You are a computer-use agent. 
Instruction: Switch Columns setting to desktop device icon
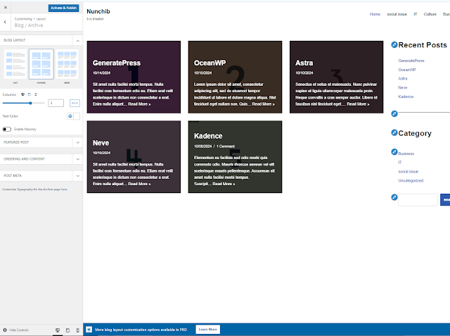[x=22, y=94]
